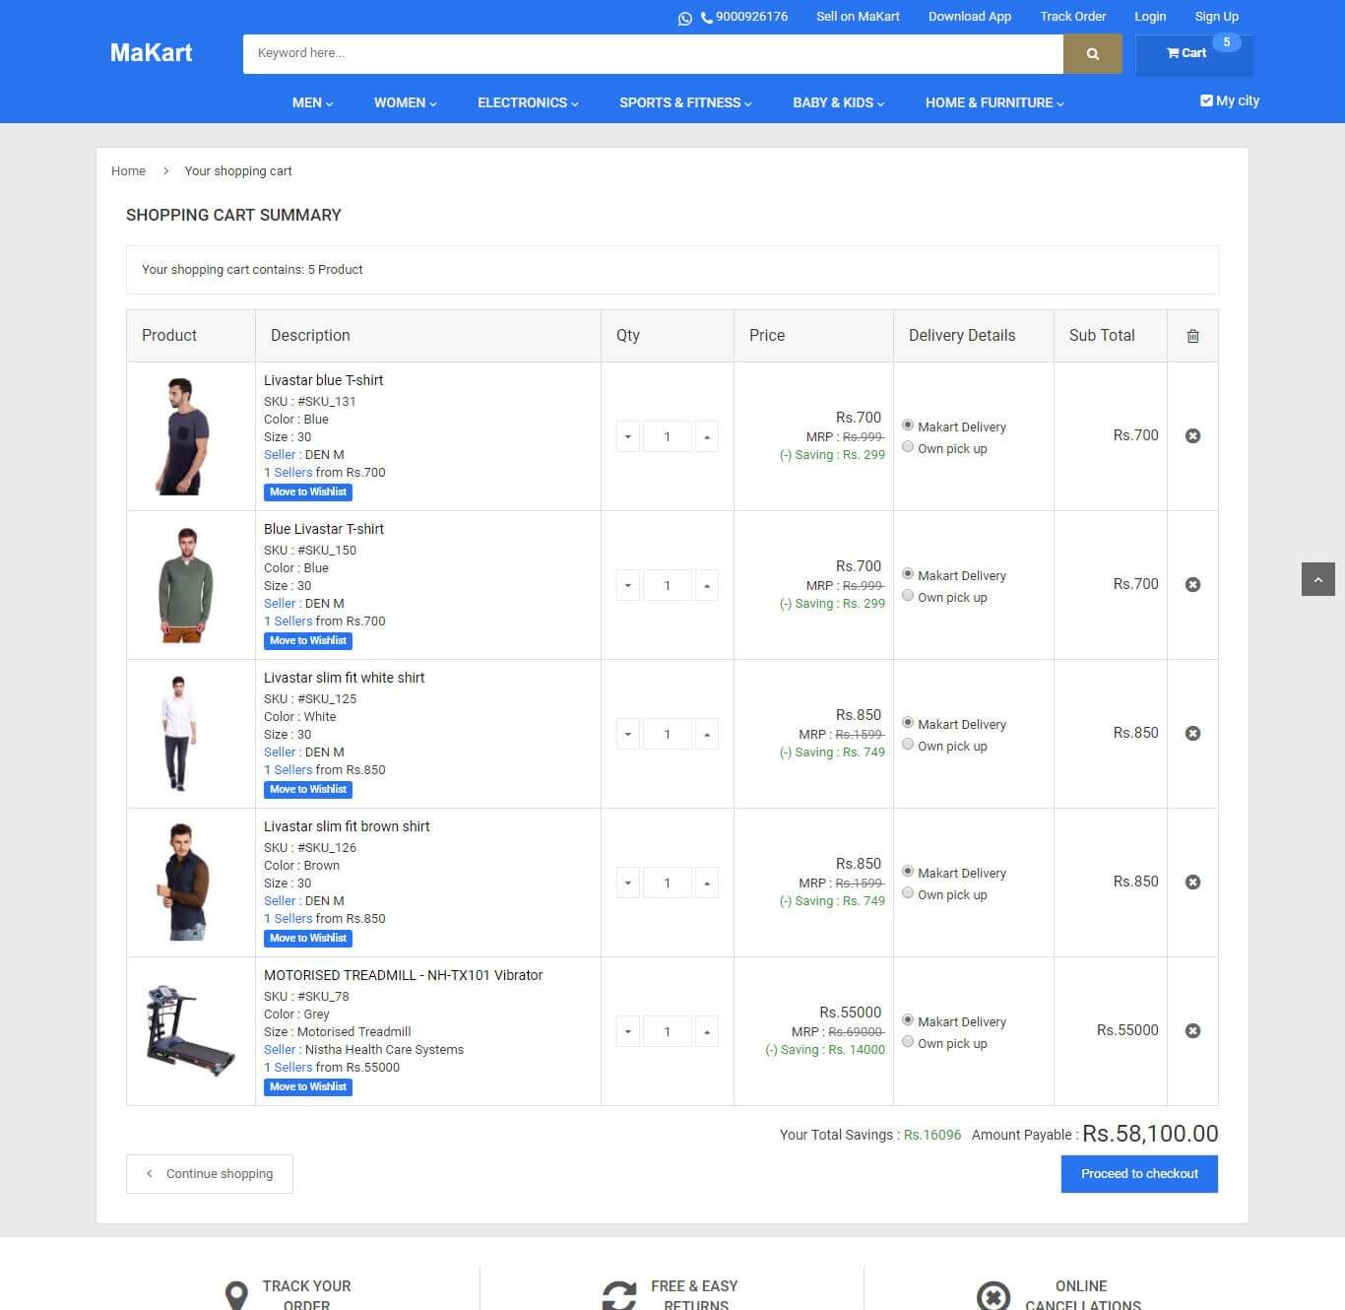Click the search magnifier button
Image resolution: width=1345 pixels, height=1310 pixels.
point(1092,54)
